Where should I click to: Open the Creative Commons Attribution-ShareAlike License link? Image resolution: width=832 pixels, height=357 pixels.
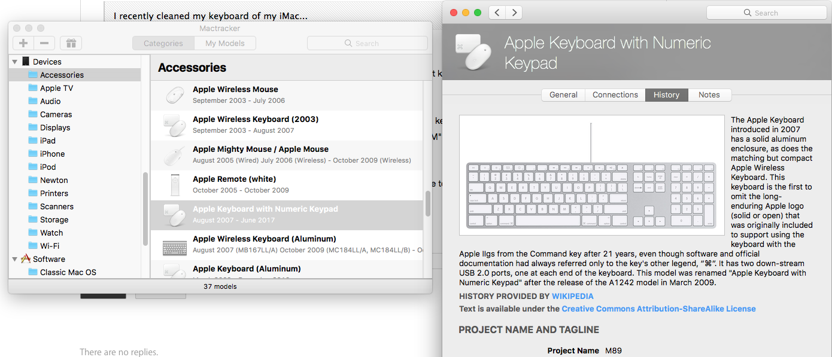pyautogui.click(x=658, y=309)
